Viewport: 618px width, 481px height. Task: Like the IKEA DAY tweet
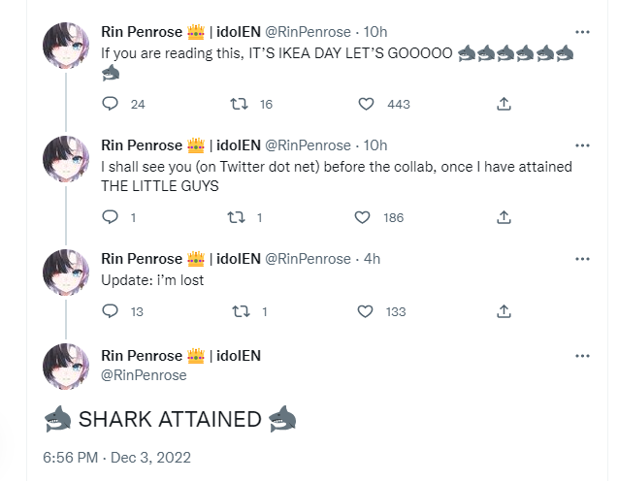pyautogui.click(x=367, y=104)
